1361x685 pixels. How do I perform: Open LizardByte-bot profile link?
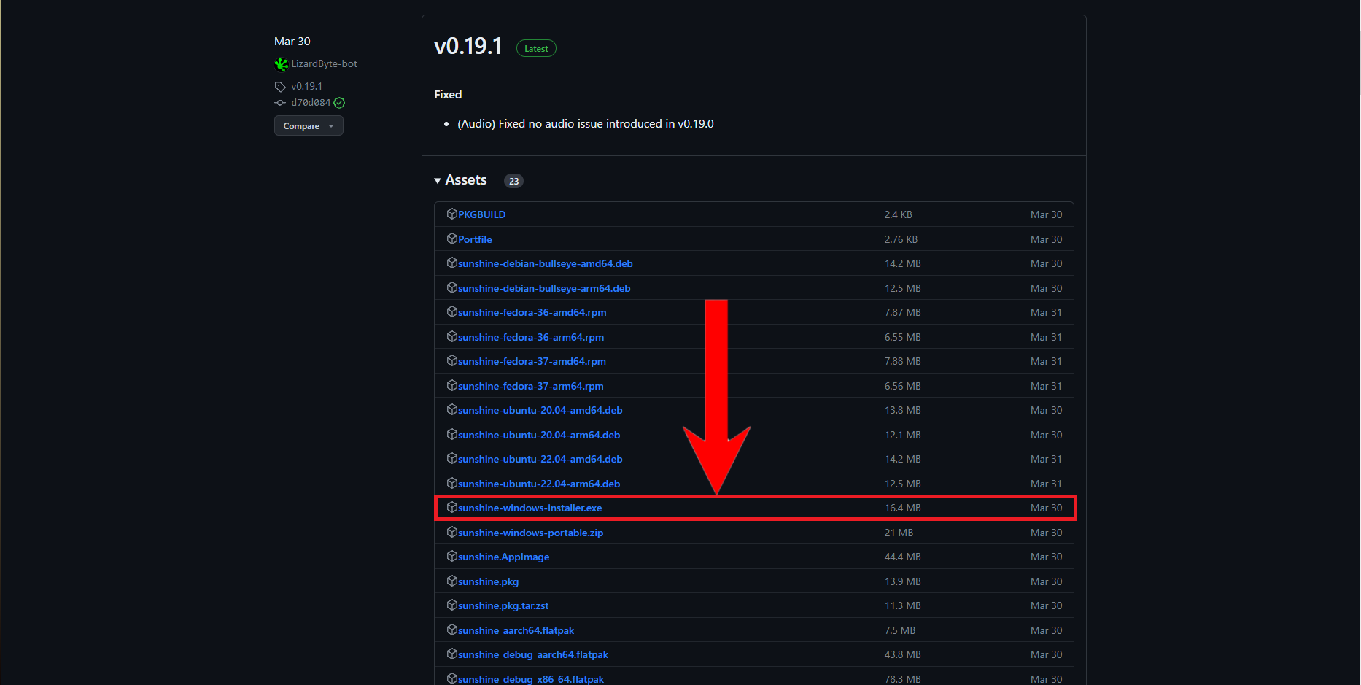coord(325,64)
